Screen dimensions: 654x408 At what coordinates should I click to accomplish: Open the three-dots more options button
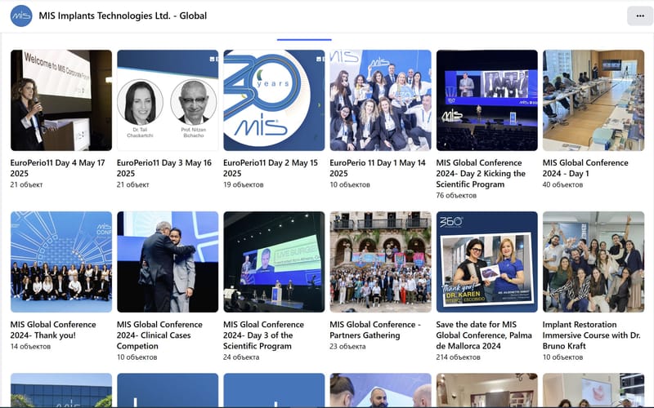pos(640,16)
